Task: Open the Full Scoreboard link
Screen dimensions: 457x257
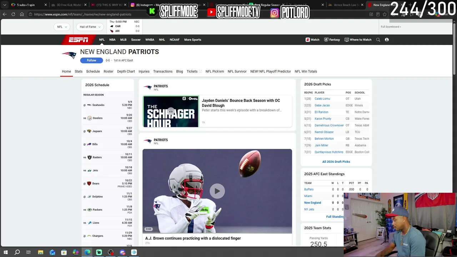Action: click(x=391, y=27)
